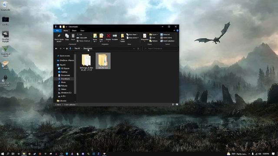Screen dimensions: 278x156
Task: Switch to the Home ribbon tab
Action: click(66, 31)
